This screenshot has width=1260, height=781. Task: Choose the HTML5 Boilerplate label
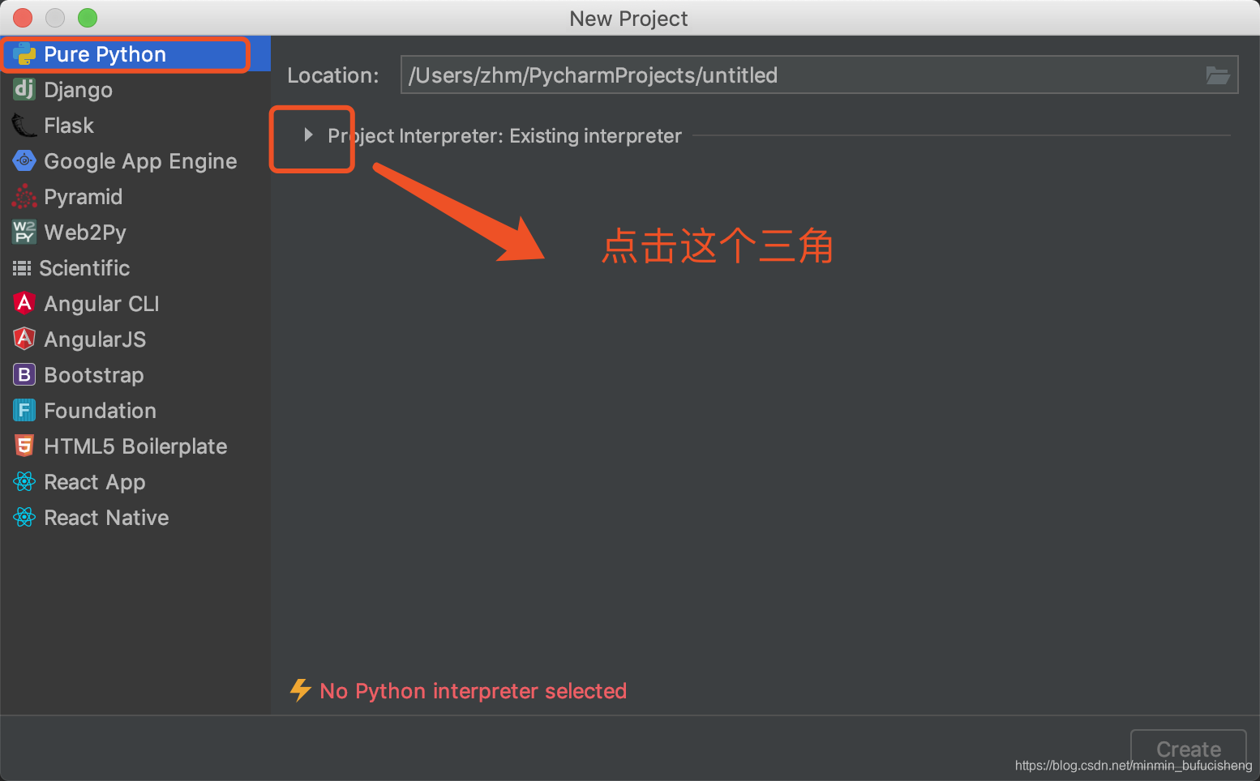click(x=135, y=446)
